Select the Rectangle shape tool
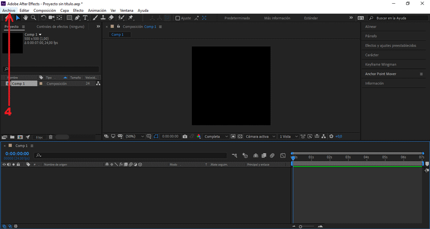This screenshot has width=430, height=229. (69, 18)
